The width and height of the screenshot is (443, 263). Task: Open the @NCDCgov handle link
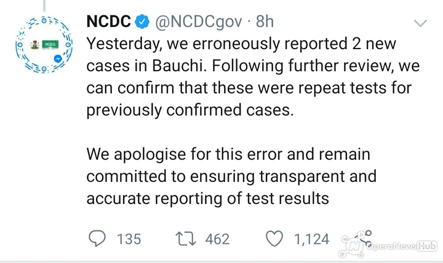tap(199, 22)
